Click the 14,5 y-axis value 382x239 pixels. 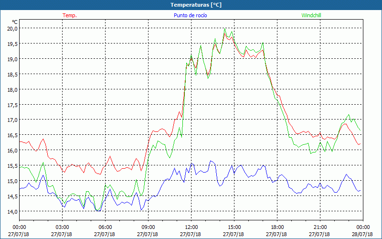pyautogui.click(x=12, y=196)
